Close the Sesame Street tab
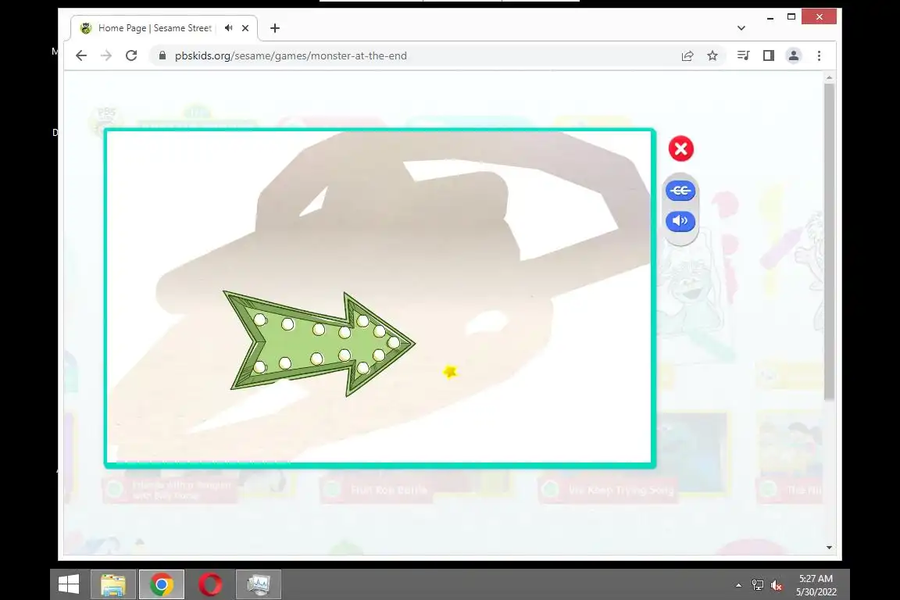The height and width of the screenshot is (600, 900). pos(245,28)
